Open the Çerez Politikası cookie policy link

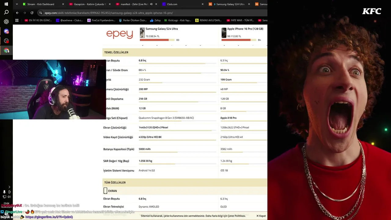pyautogui.click(x=237, y=216)
